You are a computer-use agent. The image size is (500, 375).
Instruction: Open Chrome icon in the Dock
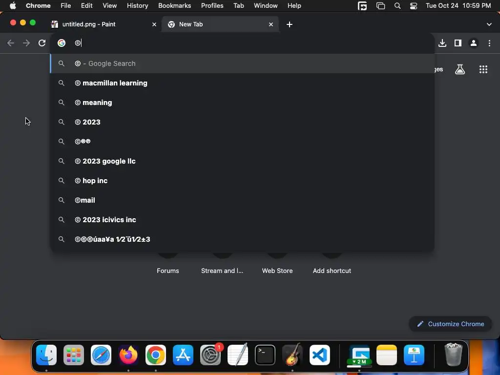pyautogui.click(x=156, y=355)
